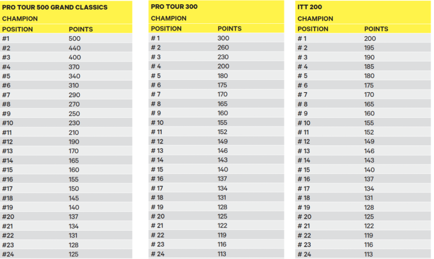Viewport: 434px width, 259px height.
Task: Click the 195 points cell in ITT 200
Action: pyautogui.click(x=369, y=48)
